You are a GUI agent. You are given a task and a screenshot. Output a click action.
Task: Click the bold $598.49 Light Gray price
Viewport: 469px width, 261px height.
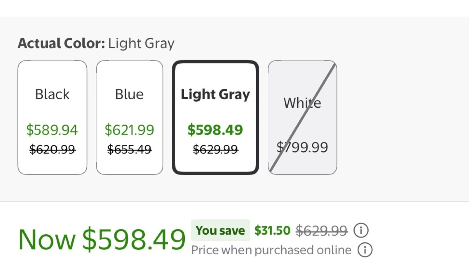[x=215, y=130]
